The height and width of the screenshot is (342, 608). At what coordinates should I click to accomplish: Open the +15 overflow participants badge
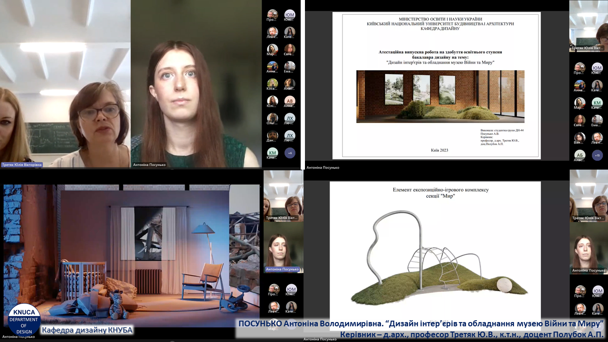(597, 155)
